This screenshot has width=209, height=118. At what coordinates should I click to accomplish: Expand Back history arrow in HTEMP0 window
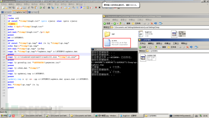[148, 47]
